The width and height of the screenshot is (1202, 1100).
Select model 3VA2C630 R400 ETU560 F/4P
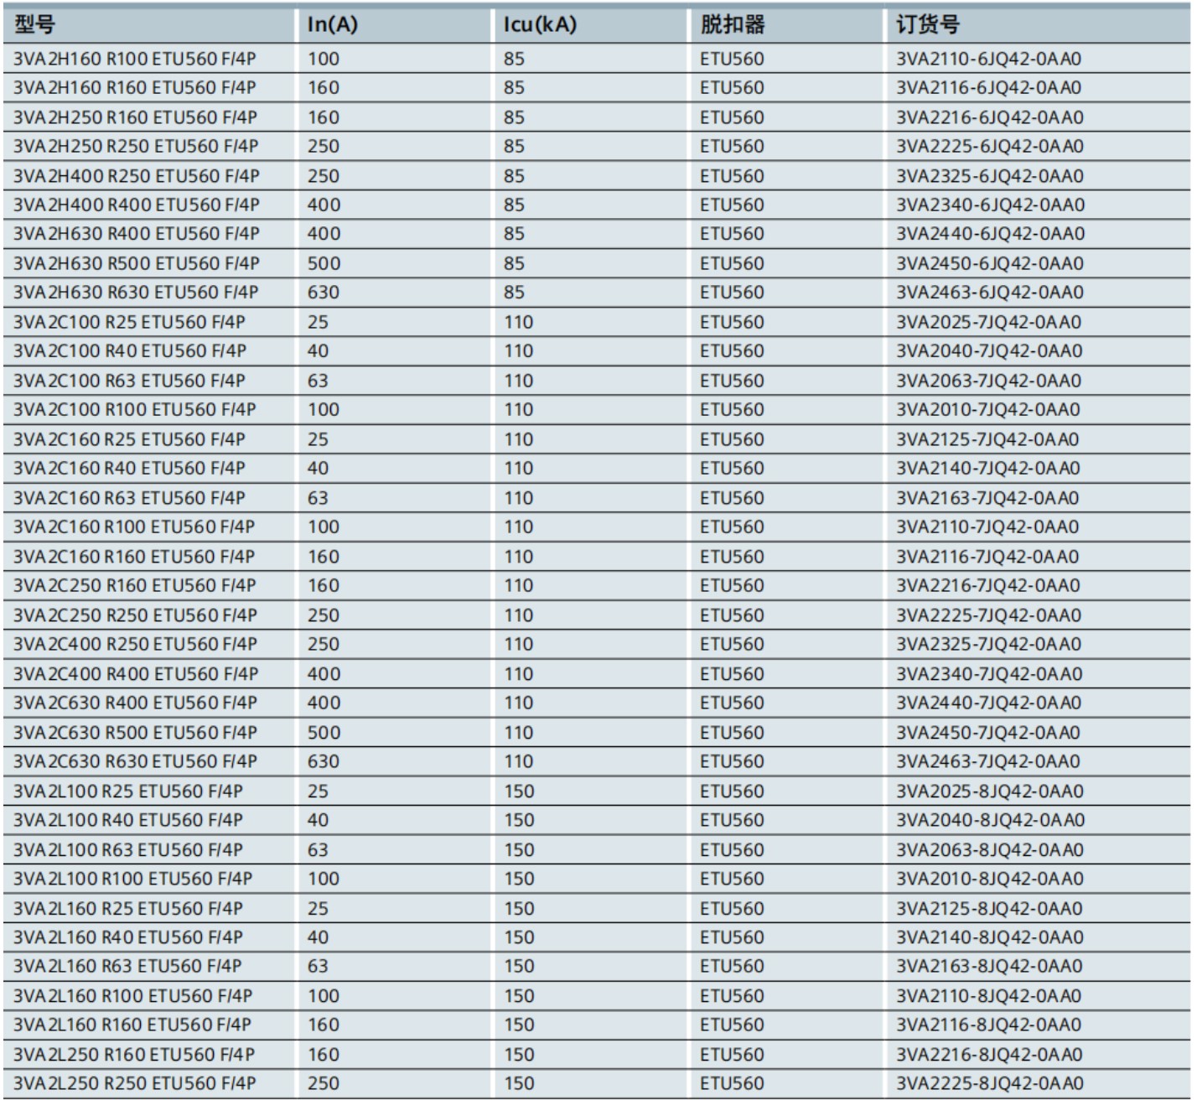pos(135,703)
